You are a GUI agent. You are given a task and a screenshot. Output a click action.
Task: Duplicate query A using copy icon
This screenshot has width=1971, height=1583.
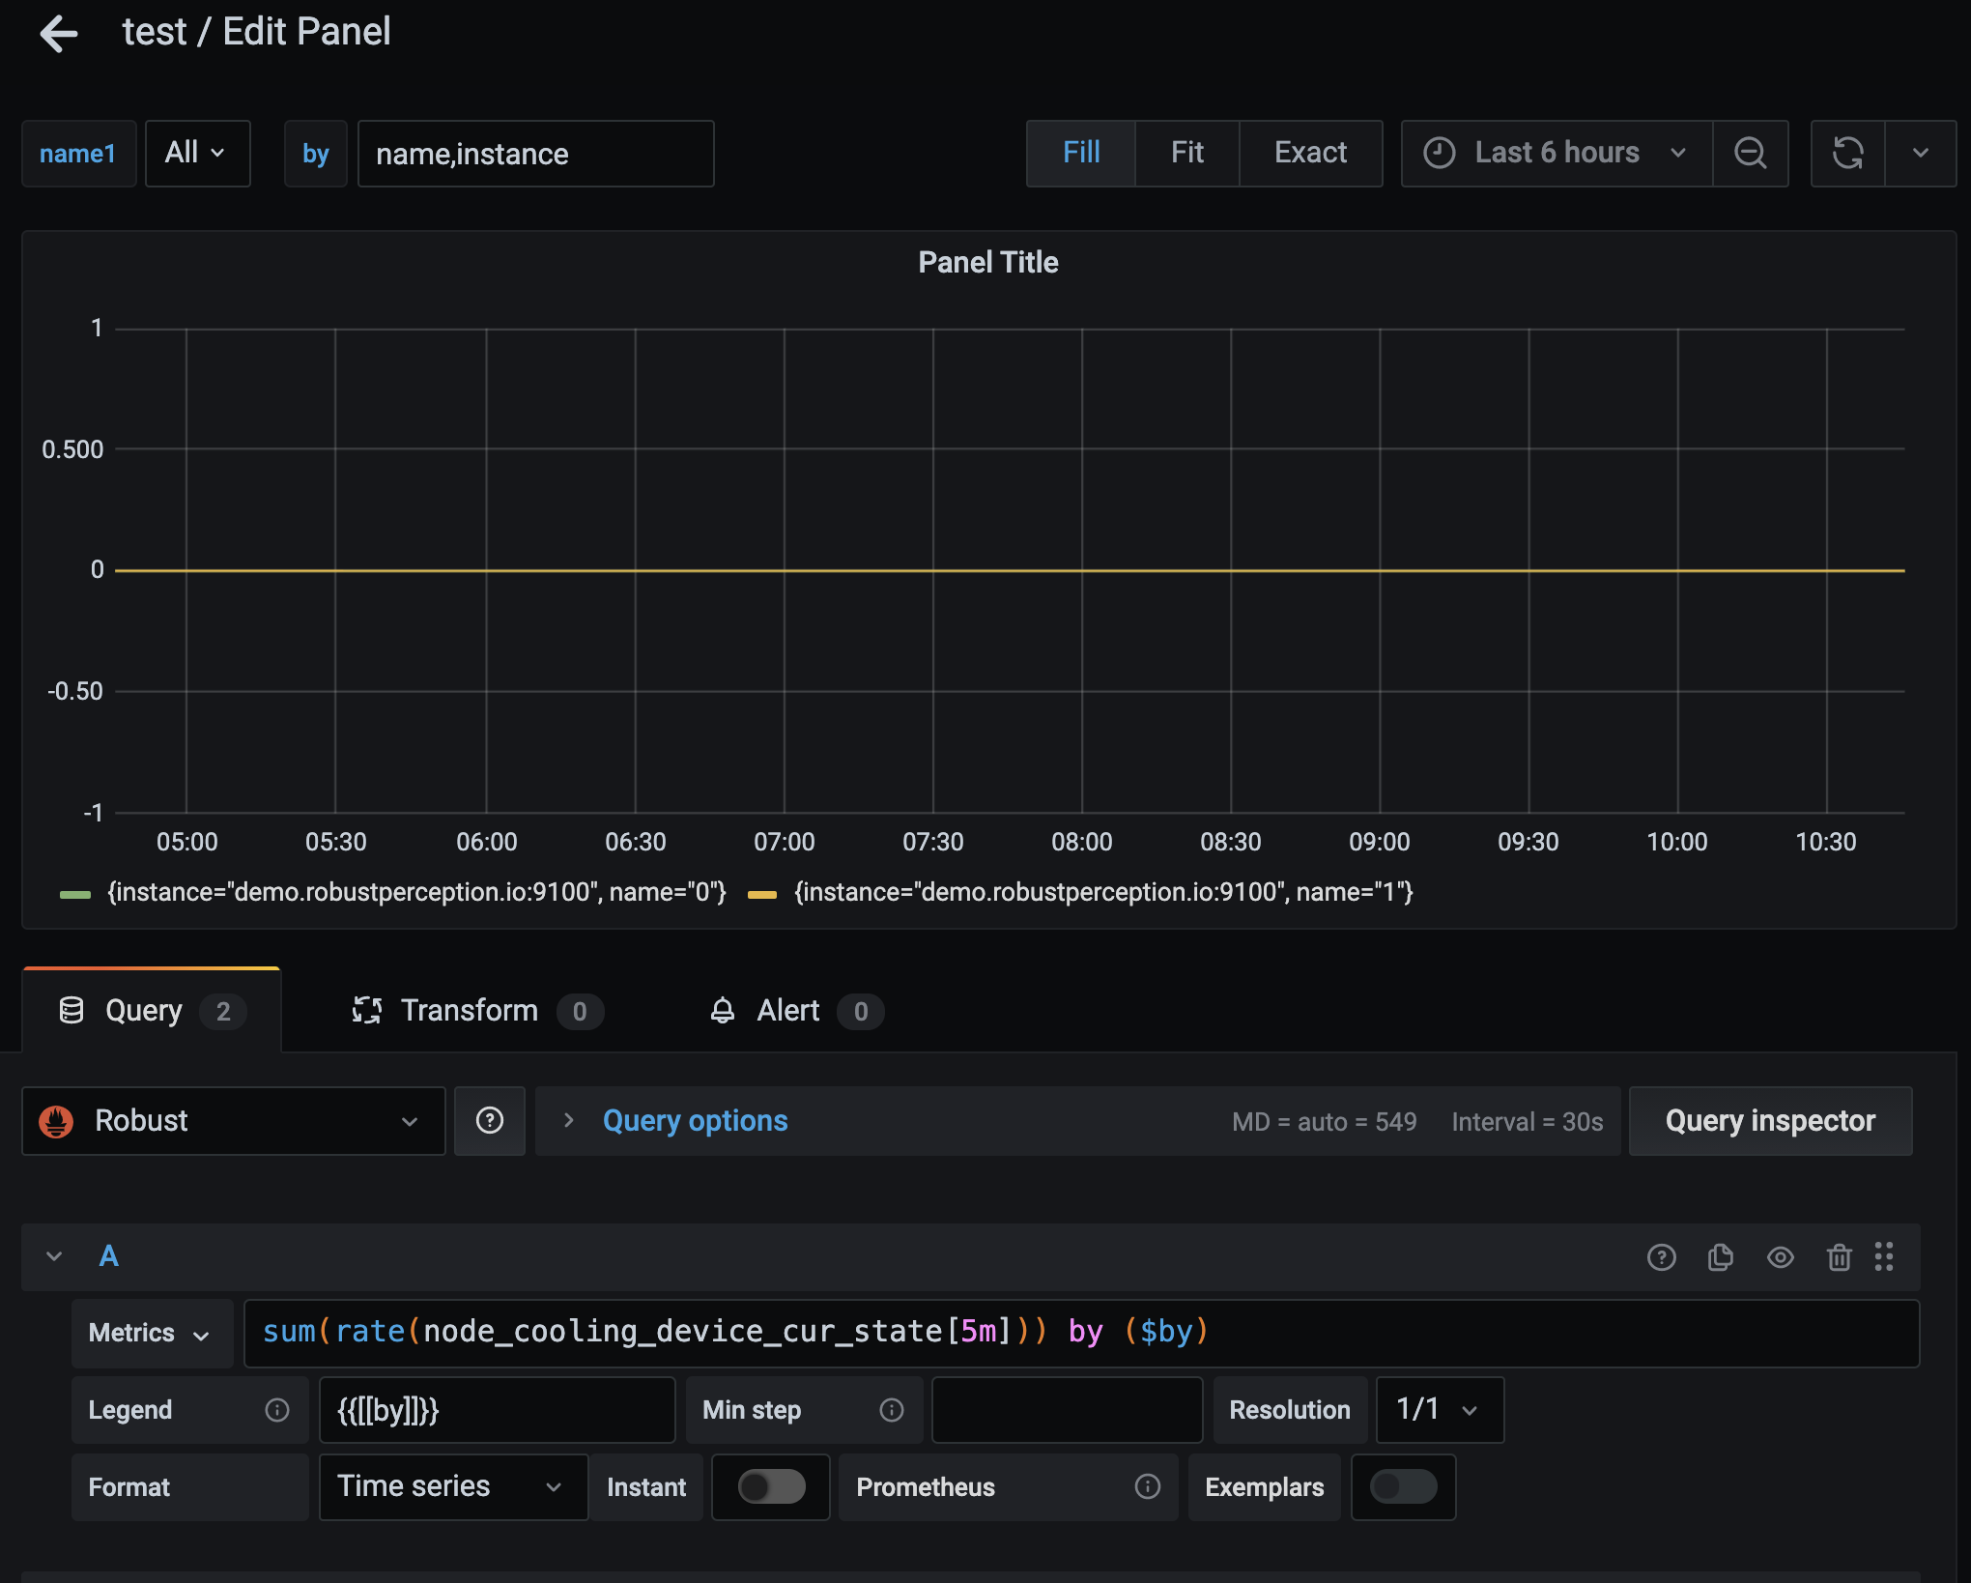(1721, 1256)
